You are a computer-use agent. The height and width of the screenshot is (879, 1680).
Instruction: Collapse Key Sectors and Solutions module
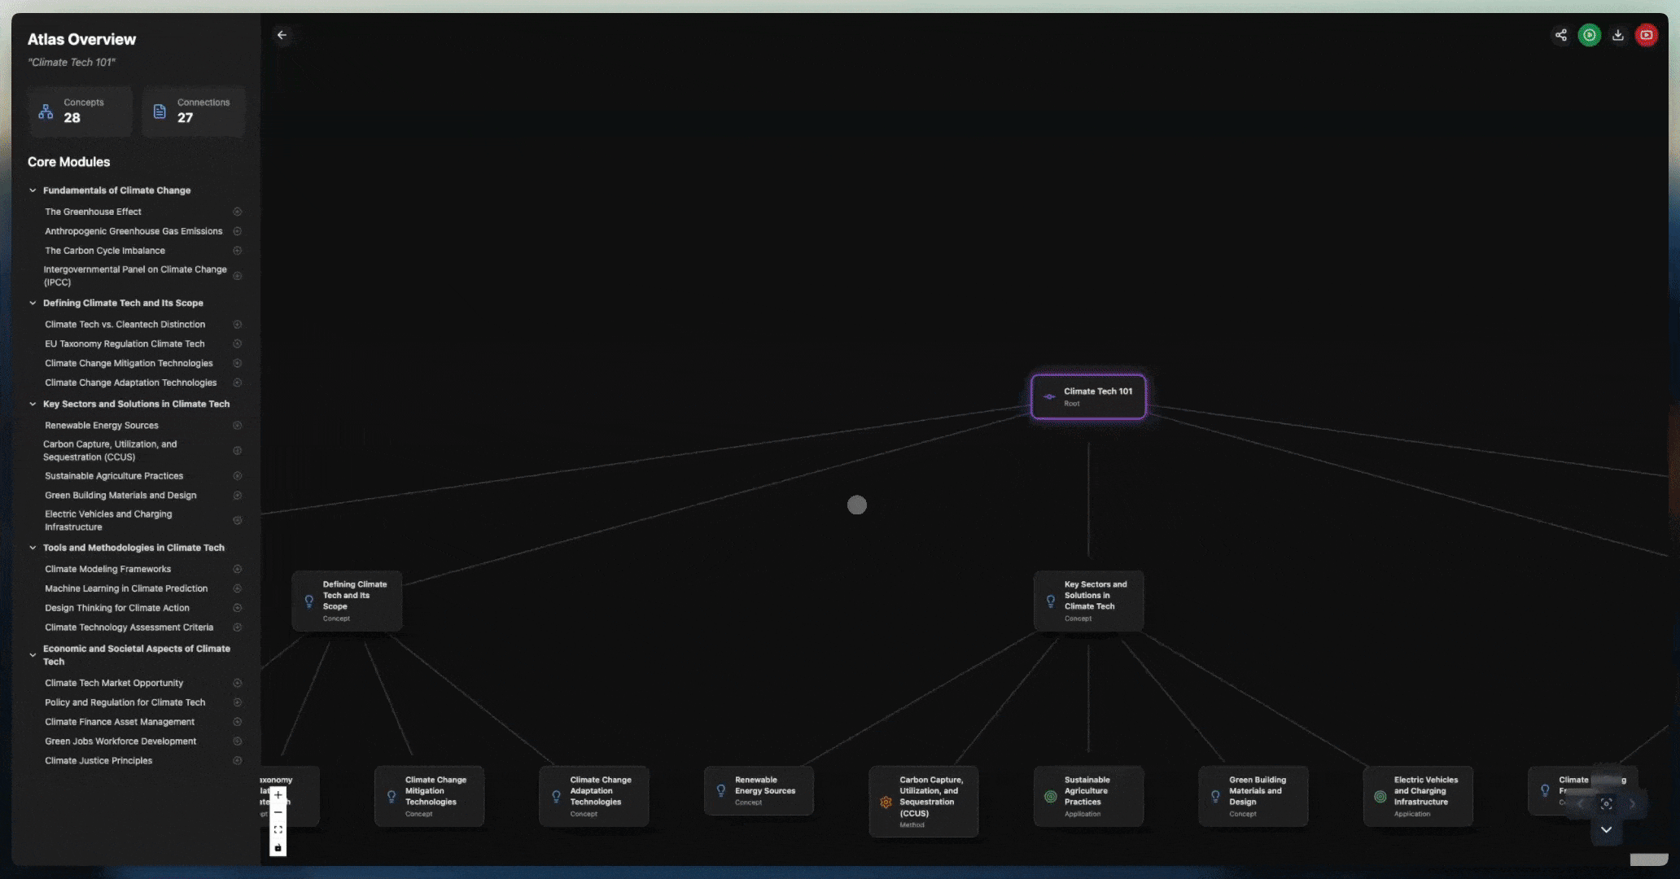[33, 404]
